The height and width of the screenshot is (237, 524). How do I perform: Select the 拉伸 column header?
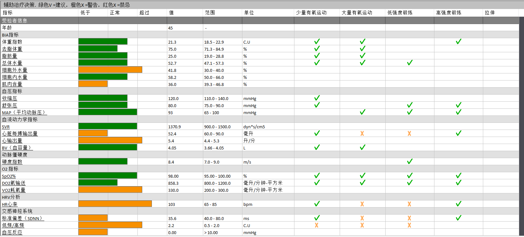pos(490,13)
